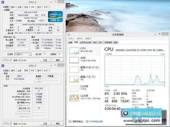
Task: Click the Task Manager title bar icon
Action: [x=69, y=35]
